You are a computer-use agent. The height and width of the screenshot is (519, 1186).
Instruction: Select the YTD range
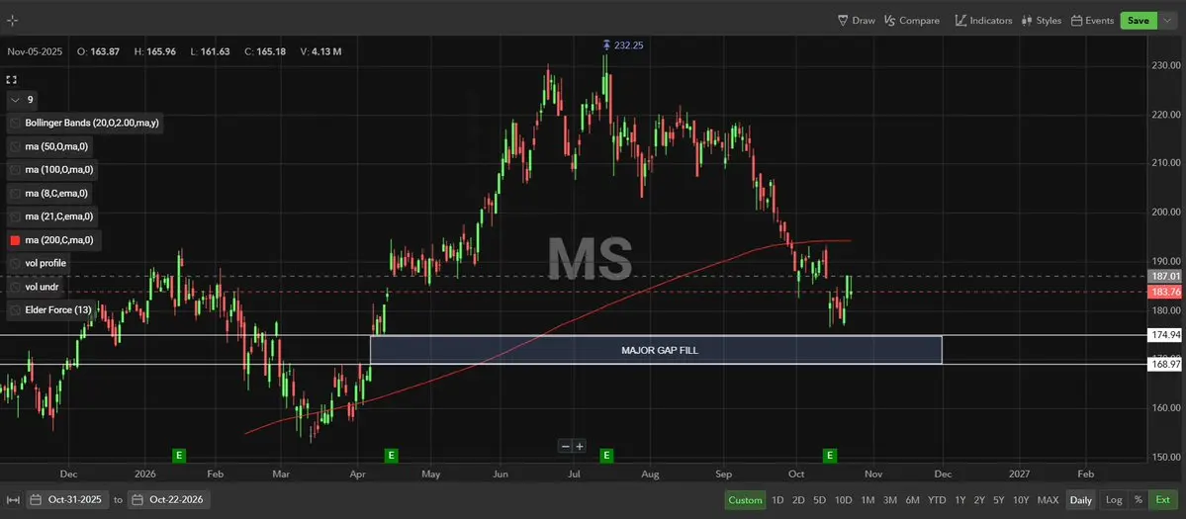[x=937, y=499]
